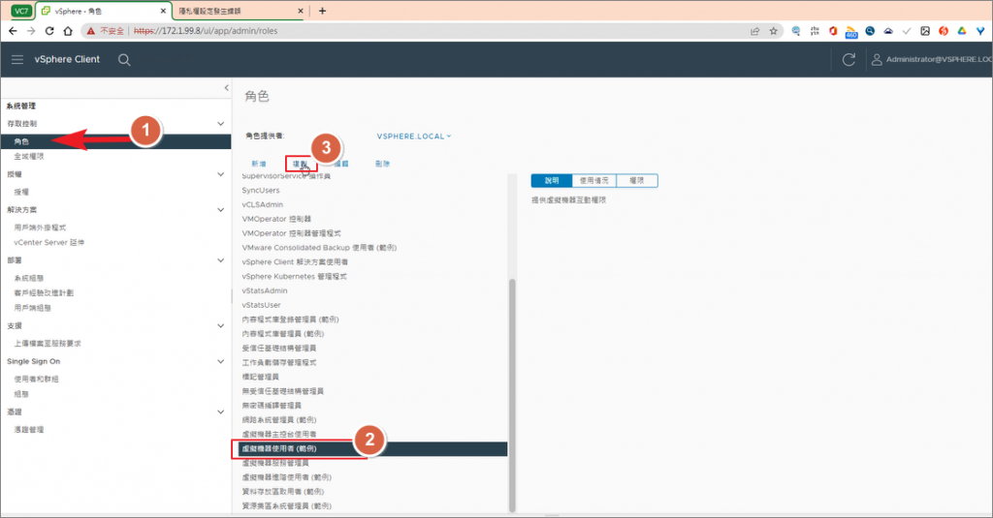Screen dimensions: 993x518
Task: Go back in the browser
Action: (13, 30)
